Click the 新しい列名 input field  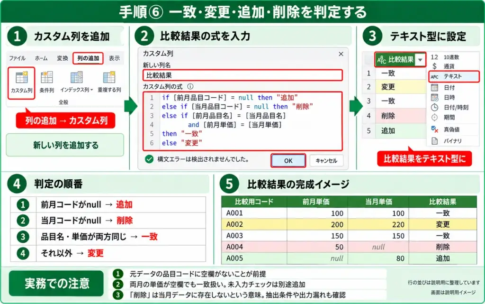coord(242,75)
